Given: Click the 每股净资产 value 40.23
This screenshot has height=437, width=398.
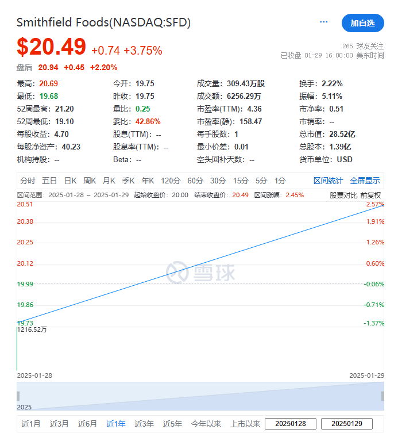Looking at the screenshot, I should [71, 147].
